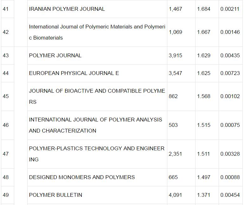Click the Journal of Bioactive and Compatible Polymers name
This screenshot has height=205, width=244.
click(x=97, y=96)
